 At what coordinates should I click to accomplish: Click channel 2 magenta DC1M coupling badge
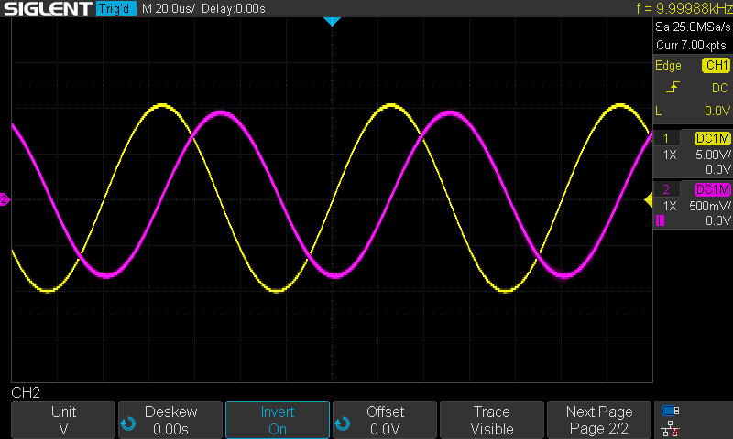[713, 189]
